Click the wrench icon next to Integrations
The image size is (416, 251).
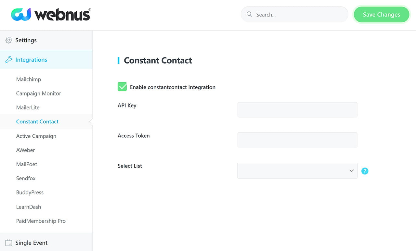8,59
